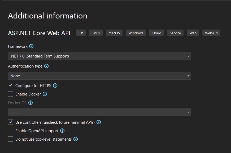Uncheck Configure for HTTPS checkbox
Image resolution: width=231 pixels, height=153 pixels.
tap(11, 85)
